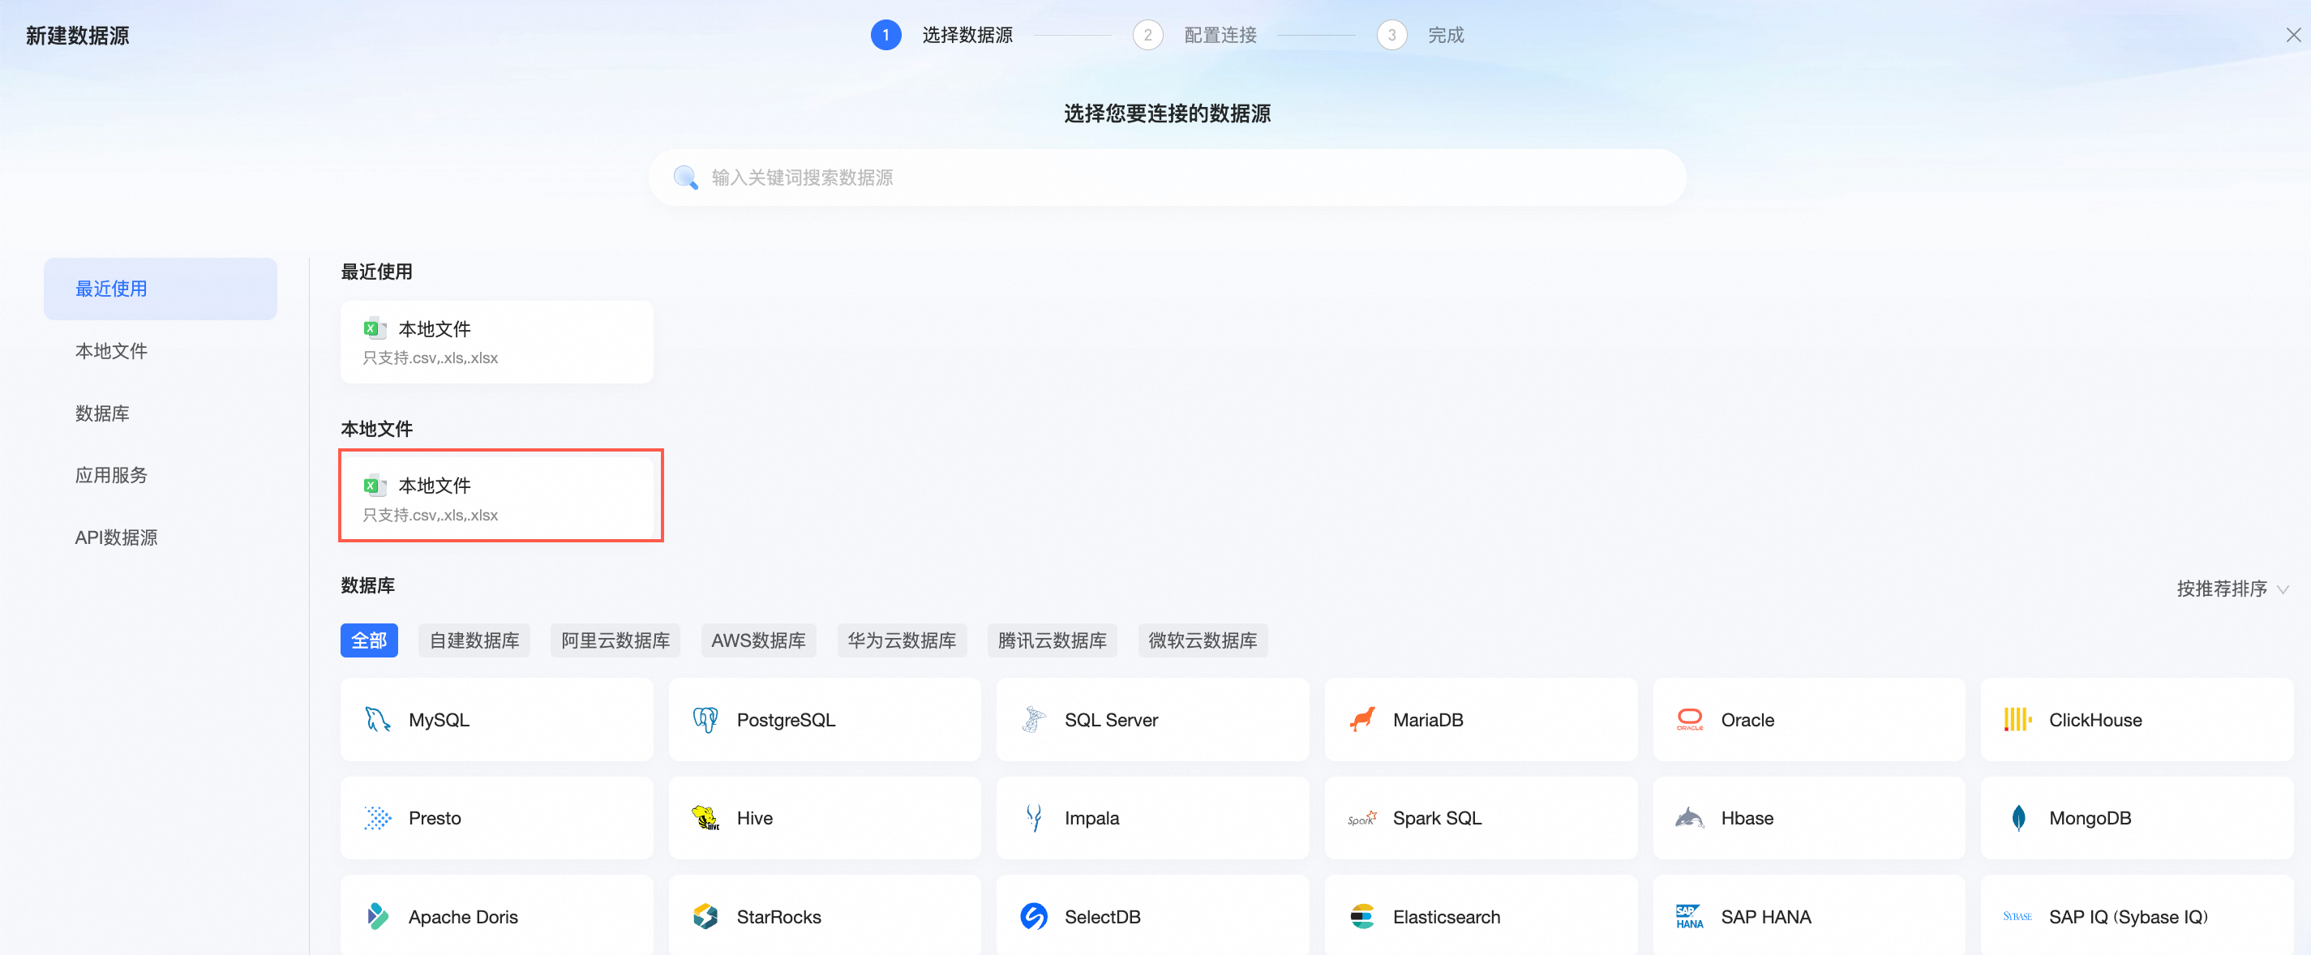Pick the Hbase label
Viewport: 2311px width, 955px height.
[x=1747, y=818]
